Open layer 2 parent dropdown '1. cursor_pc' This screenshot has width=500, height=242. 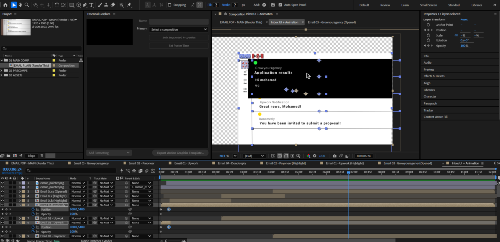(141, 187)
